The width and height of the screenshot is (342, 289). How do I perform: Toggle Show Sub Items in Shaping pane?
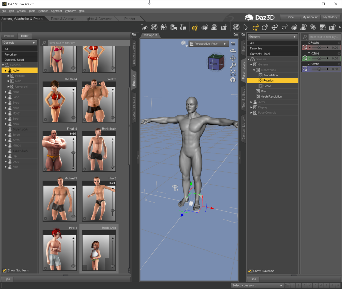coord(4,271)
